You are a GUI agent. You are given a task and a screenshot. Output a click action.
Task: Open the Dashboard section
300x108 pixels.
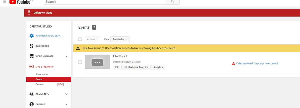coord(42,46)
